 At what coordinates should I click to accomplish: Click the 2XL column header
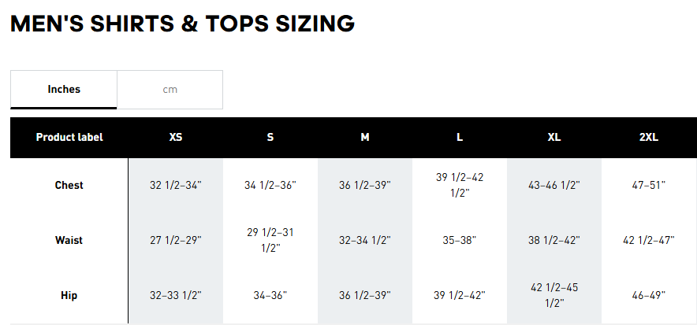649,137
